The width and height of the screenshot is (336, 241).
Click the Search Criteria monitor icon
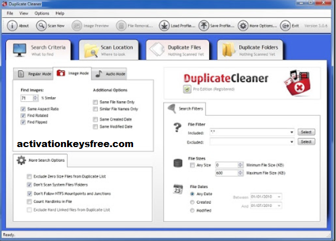pos(20,50)
